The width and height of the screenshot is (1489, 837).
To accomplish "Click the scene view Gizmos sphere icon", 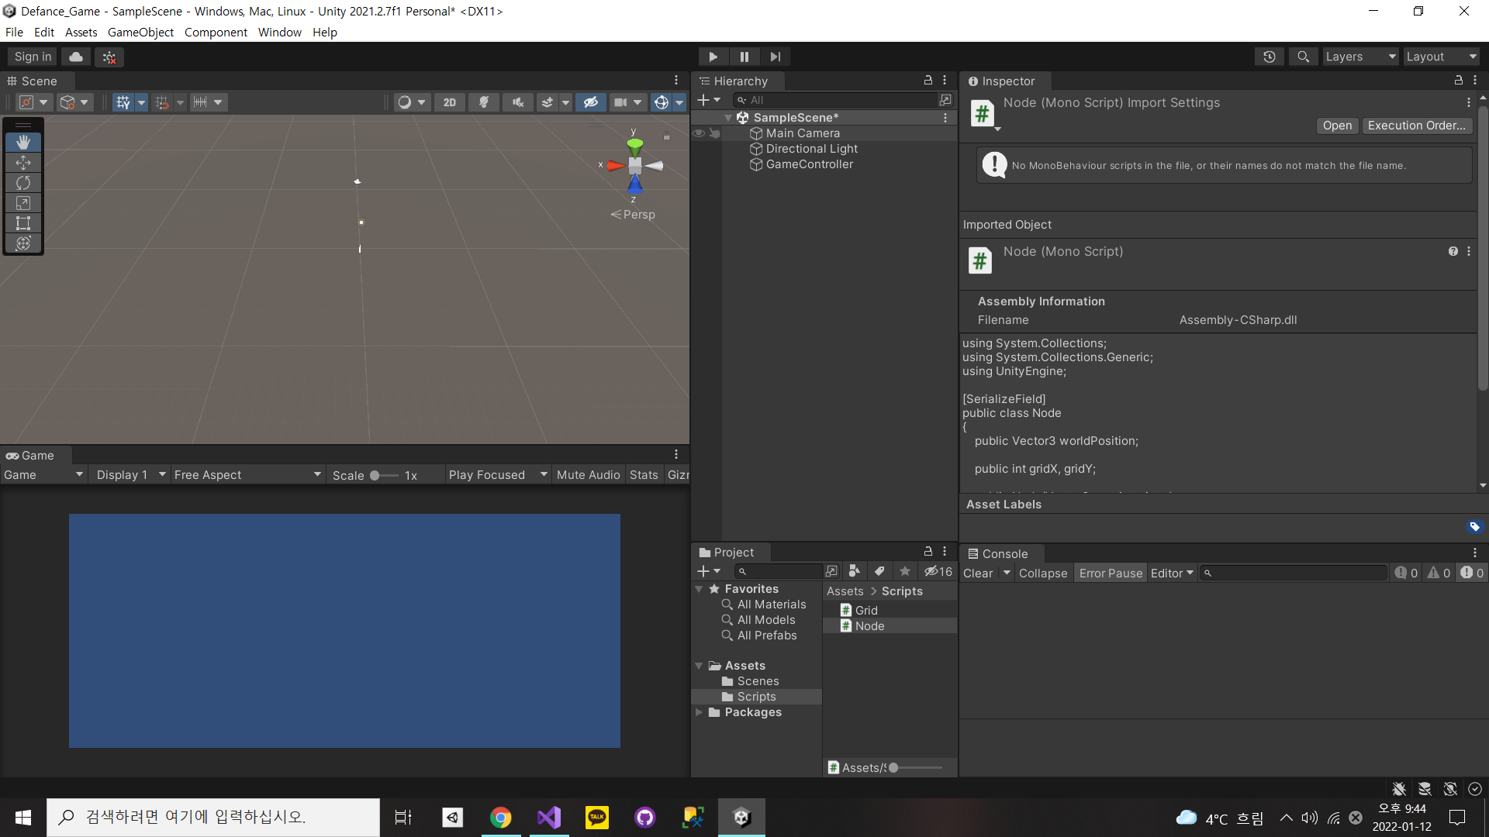I will (x=661, y=102).
